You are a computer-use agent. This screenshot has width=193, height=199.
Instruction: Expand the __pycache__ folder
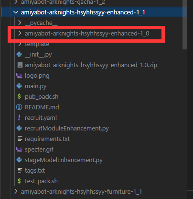coord(20,23)
